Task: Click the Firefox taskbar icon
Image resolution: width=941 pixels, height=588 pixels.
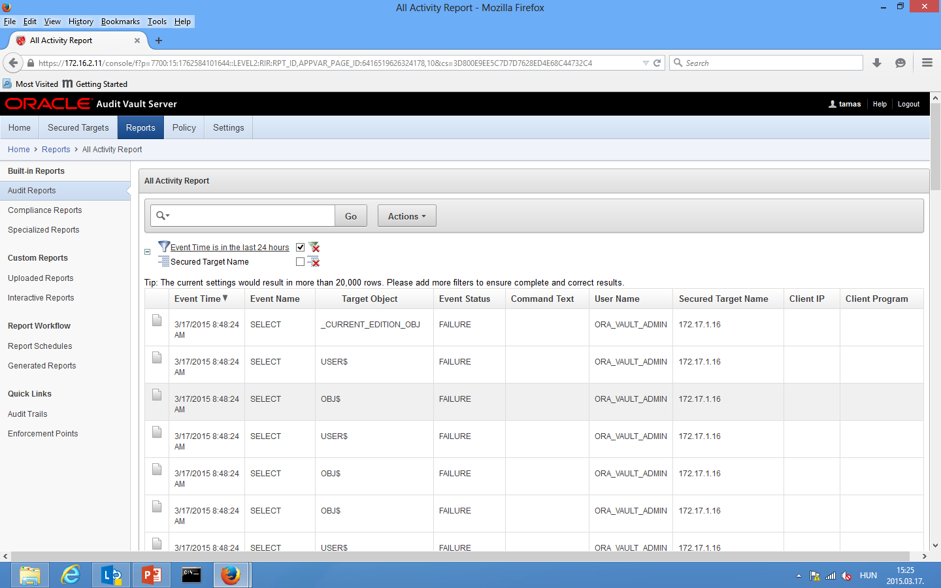Action: point(231,575)
